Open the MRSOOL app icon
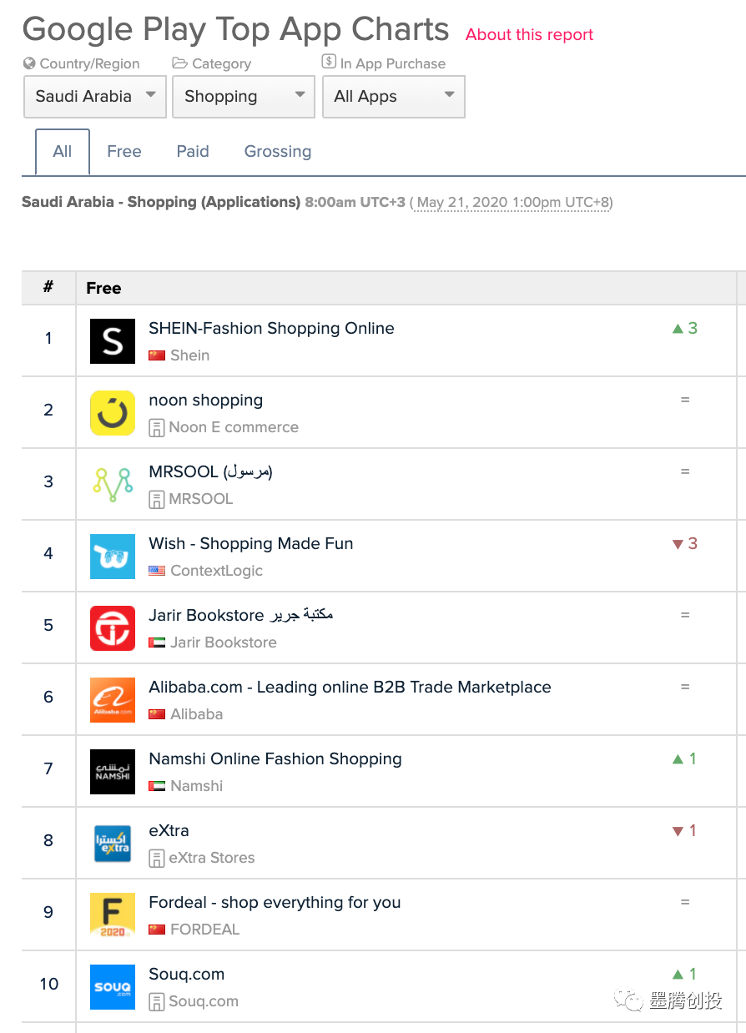 tap(113, 485)
